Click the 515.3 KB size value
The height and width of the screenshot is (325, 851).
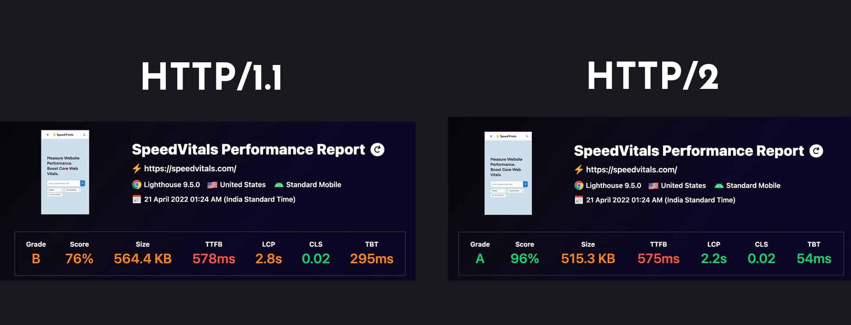click(588, 259)
